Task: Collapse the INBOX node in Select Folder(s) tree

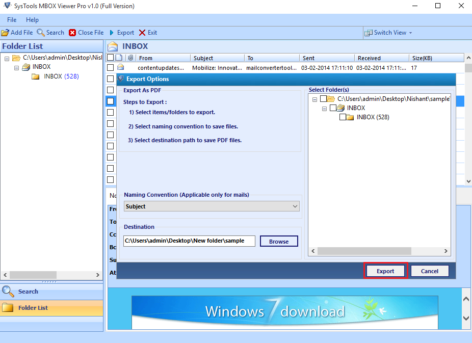Action: click(x=324, y=109)
